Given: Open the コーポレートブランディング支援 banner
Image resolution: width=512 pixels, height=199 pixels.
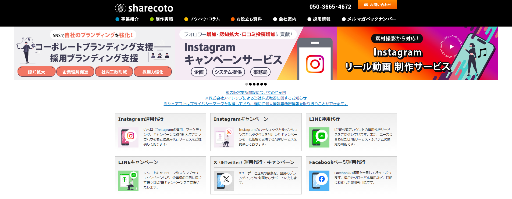Looking at the screenshot, I should (95, 53).
